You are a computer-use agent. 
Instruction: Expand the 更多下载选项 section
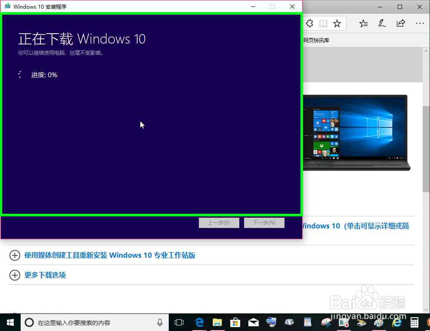coord(45,275)
